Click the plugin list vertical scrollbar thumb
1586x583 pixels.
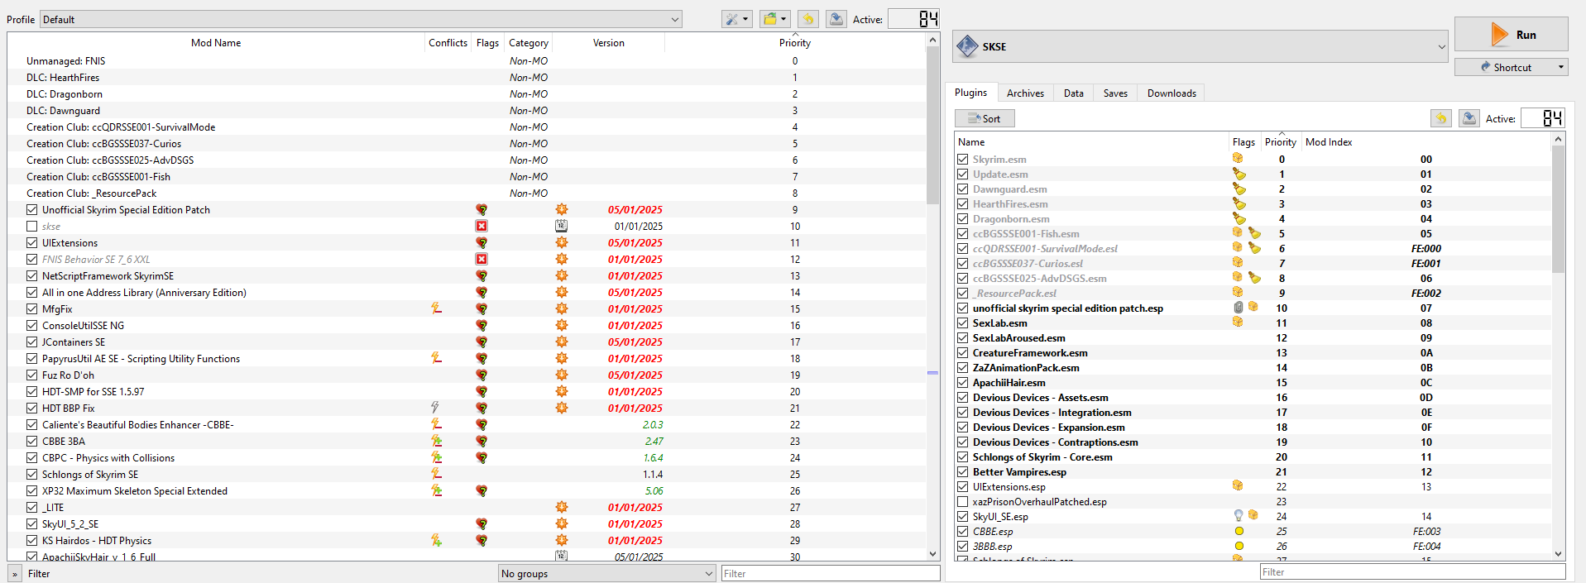[1558, 209]
